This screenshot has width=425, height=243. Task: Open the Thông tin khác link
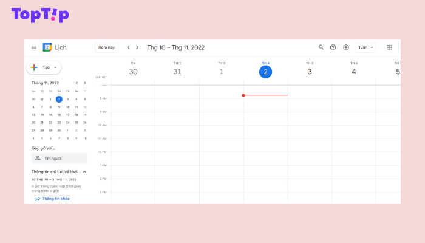point(52,199)
